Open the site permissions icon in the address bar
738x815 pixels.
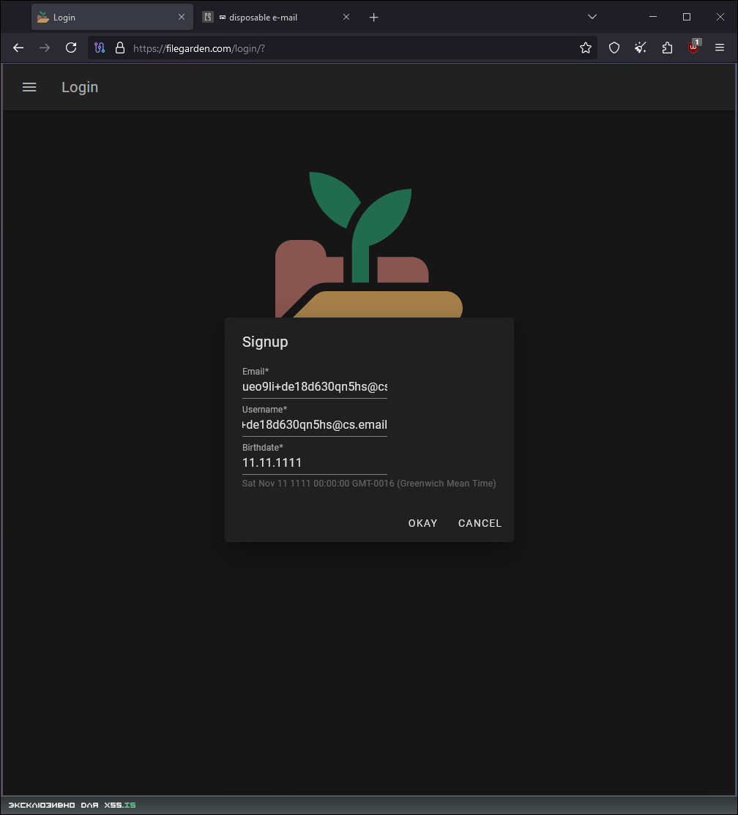coord(100,48)
